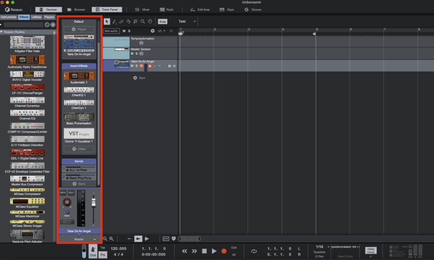Rewind the transport
This screenshot has width=434, height=260.
pyautogui.click(x=184, y=251)
